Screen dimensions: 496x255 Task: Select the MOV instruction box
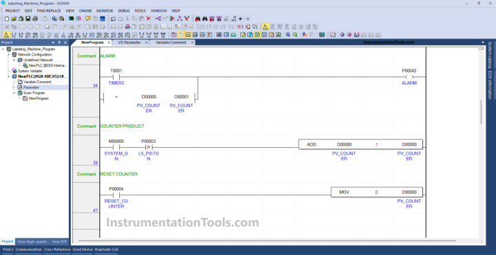pyautogui.click(x=377, y=192)
